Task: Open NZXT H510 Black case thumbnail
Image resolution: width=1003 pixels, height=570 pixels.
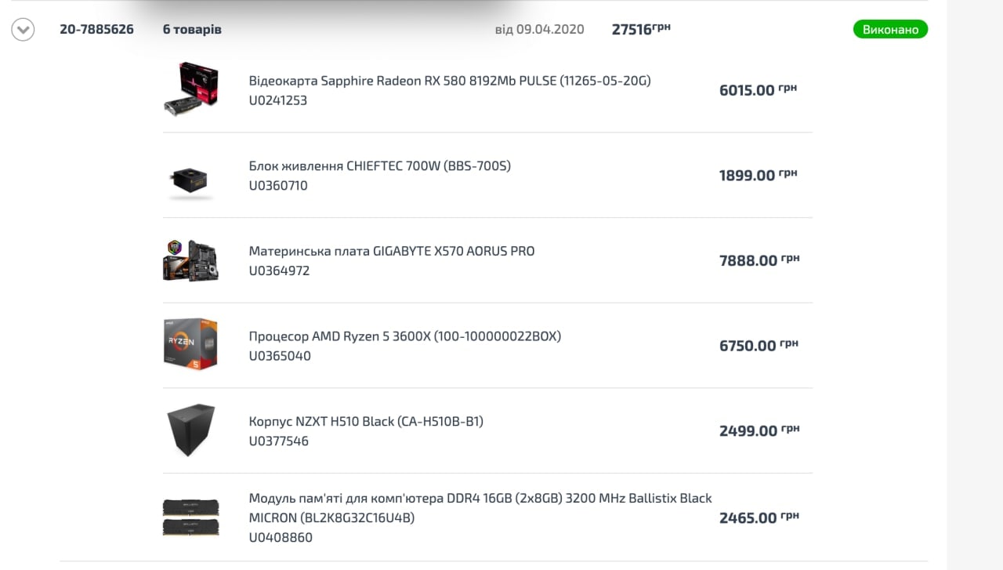Action: pyautogui.click(x=190, y=430)
